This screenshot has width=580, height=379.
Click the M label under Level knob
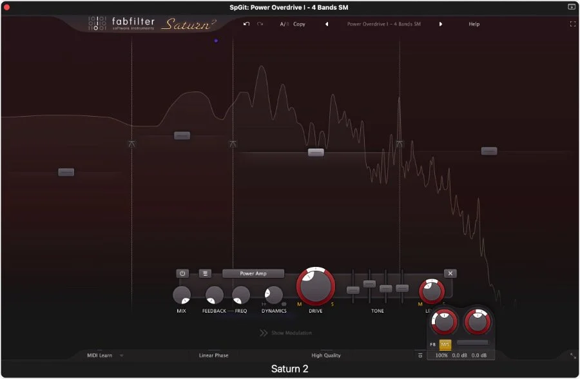[420, 304]
